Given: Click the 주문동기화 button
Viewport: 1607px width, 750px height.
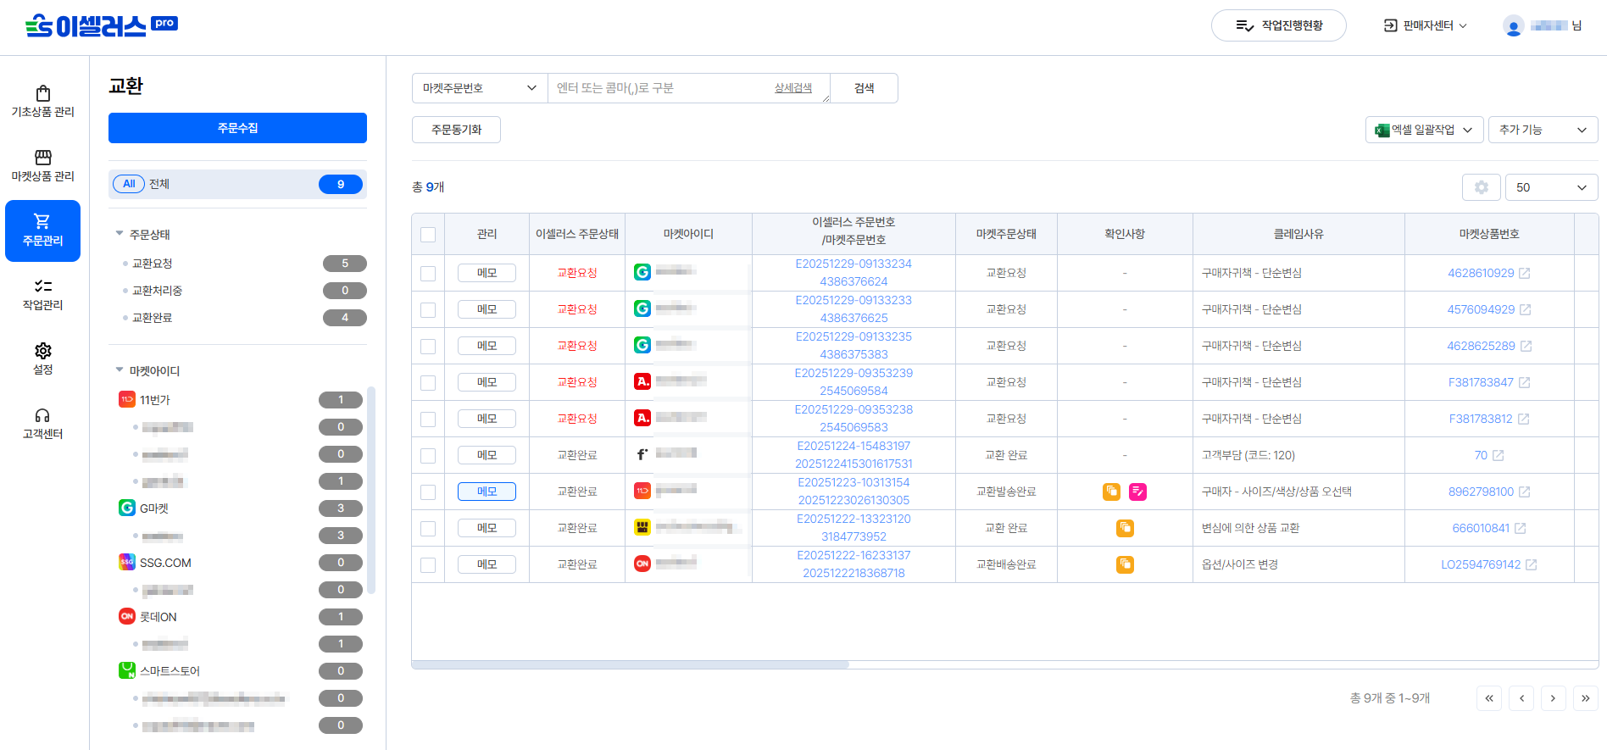Looking at the screenshot, I should tap(456, 130).
